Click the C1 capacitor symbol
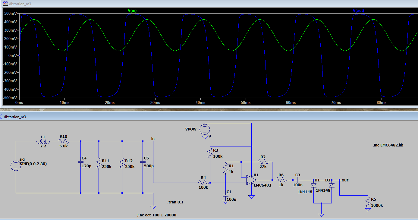The width and height of the screenshot is (418, 220). click(225, 196)
